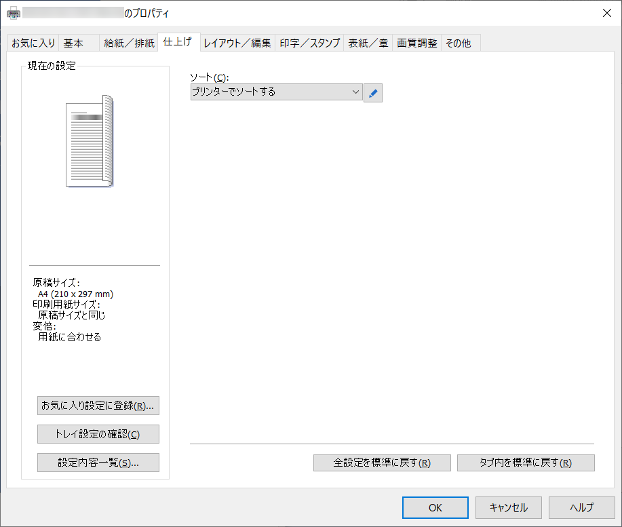Open the 給紙／排紙 tab
The width and height of the screenshot is (622, 527).
pyautogui.click(x=129, y=43)
